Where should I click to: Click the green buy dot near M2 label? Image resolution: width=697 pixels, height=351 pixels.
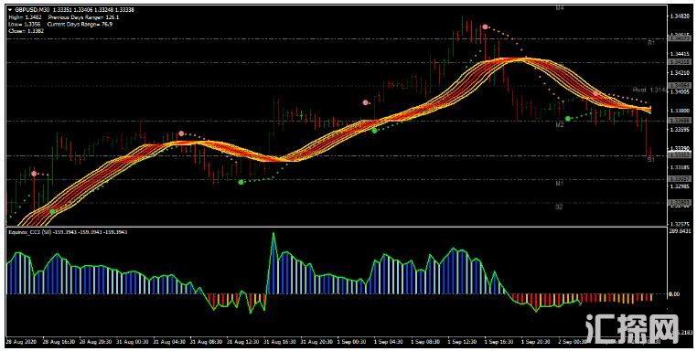568,119
